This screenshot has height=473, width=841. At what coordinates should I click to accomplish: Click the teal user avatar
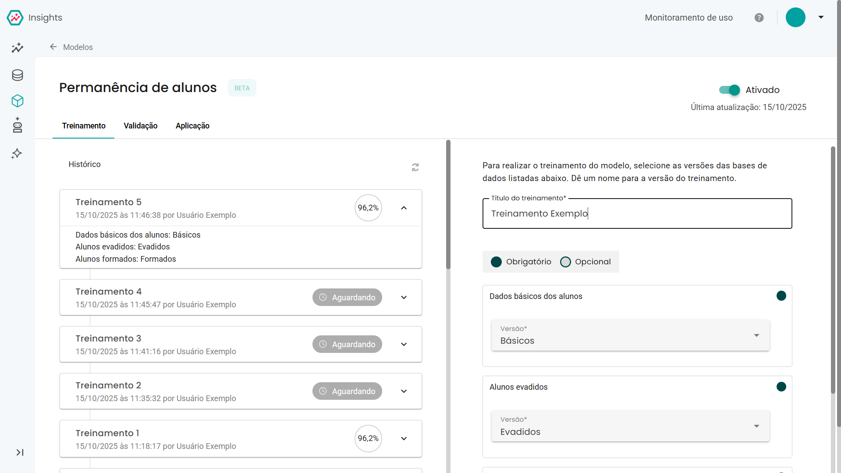tap(795, 18)
